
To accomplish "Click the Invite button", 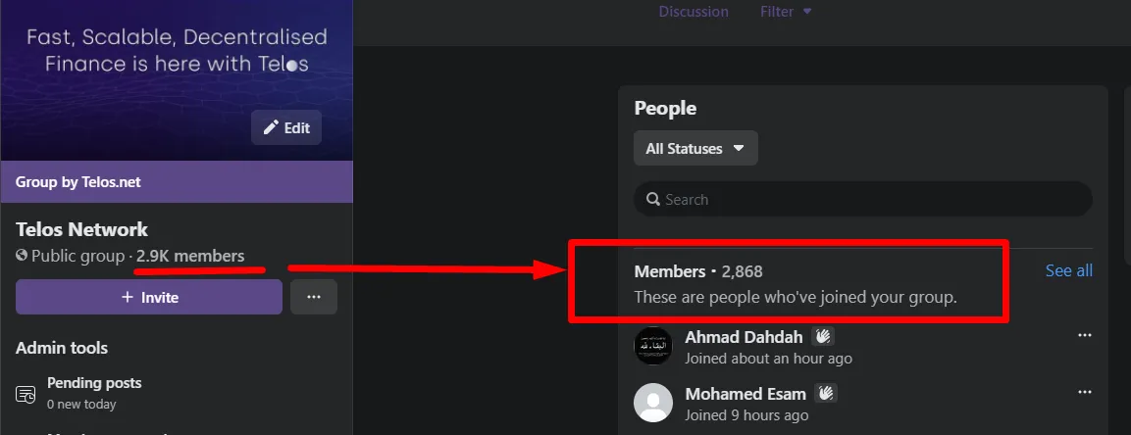I will 148,297.
